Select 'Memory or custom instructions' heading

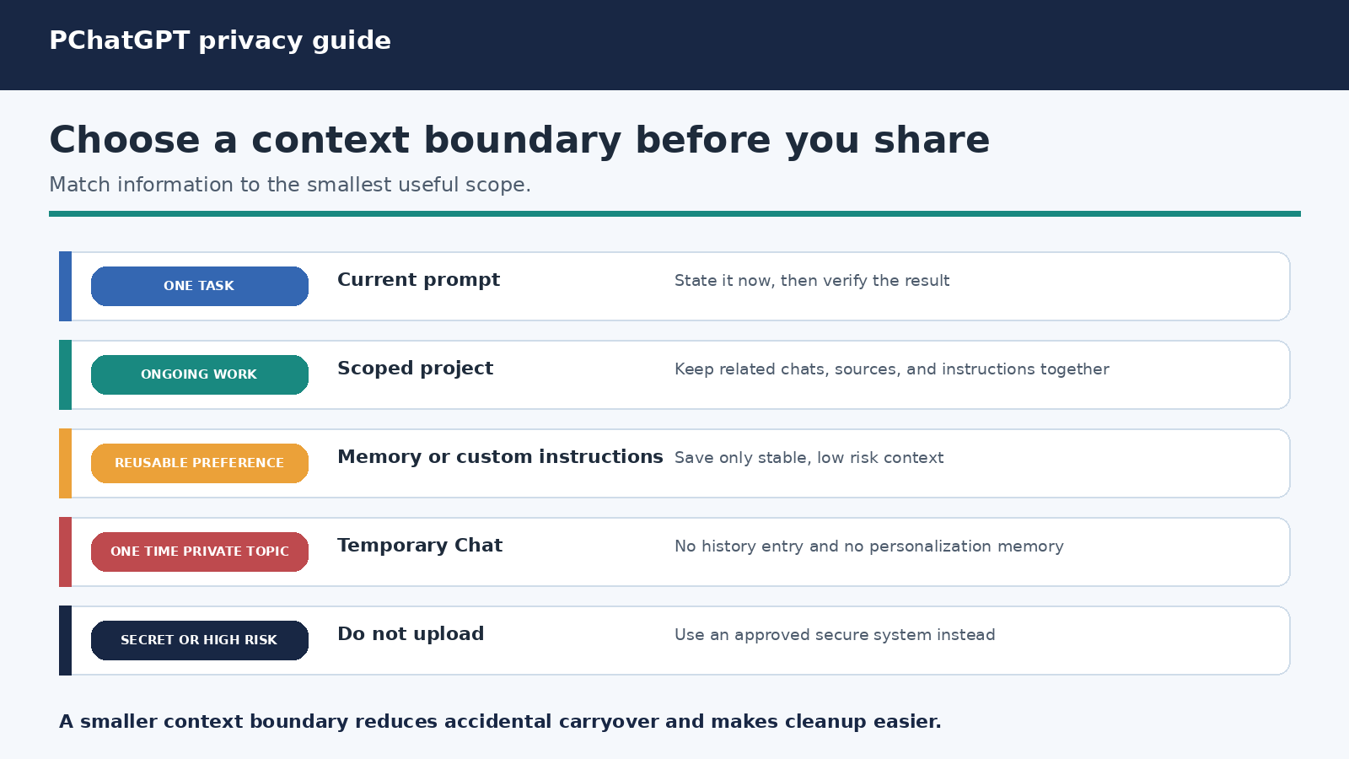tap(500, 457)
